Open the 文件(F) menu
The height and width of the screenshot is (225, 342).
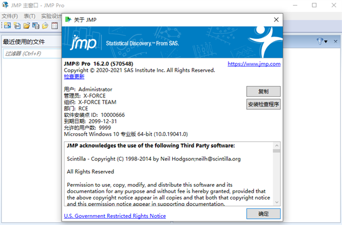10,16
